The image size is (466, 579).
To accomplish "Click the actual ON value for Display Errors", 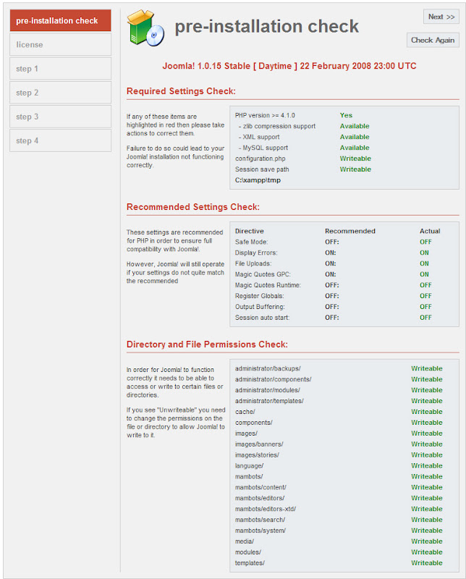I will [424, 253].
